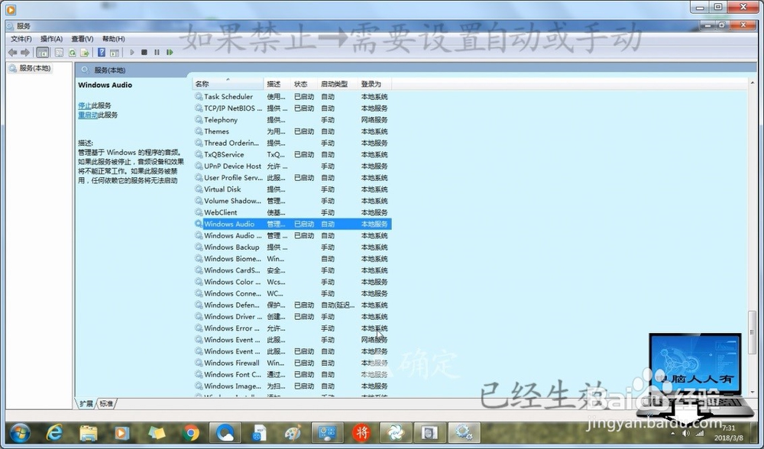Select the Telephony service row
764x449 pixels.
[292, 120]
